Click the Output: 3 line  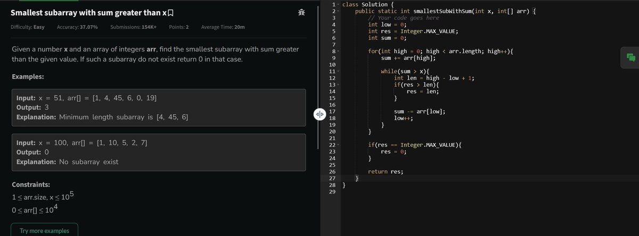coord(33,108)
